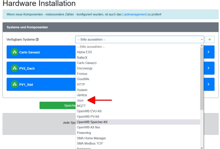Select the Huawei option
The image size is (220, 149).
(x=138, y=90)
